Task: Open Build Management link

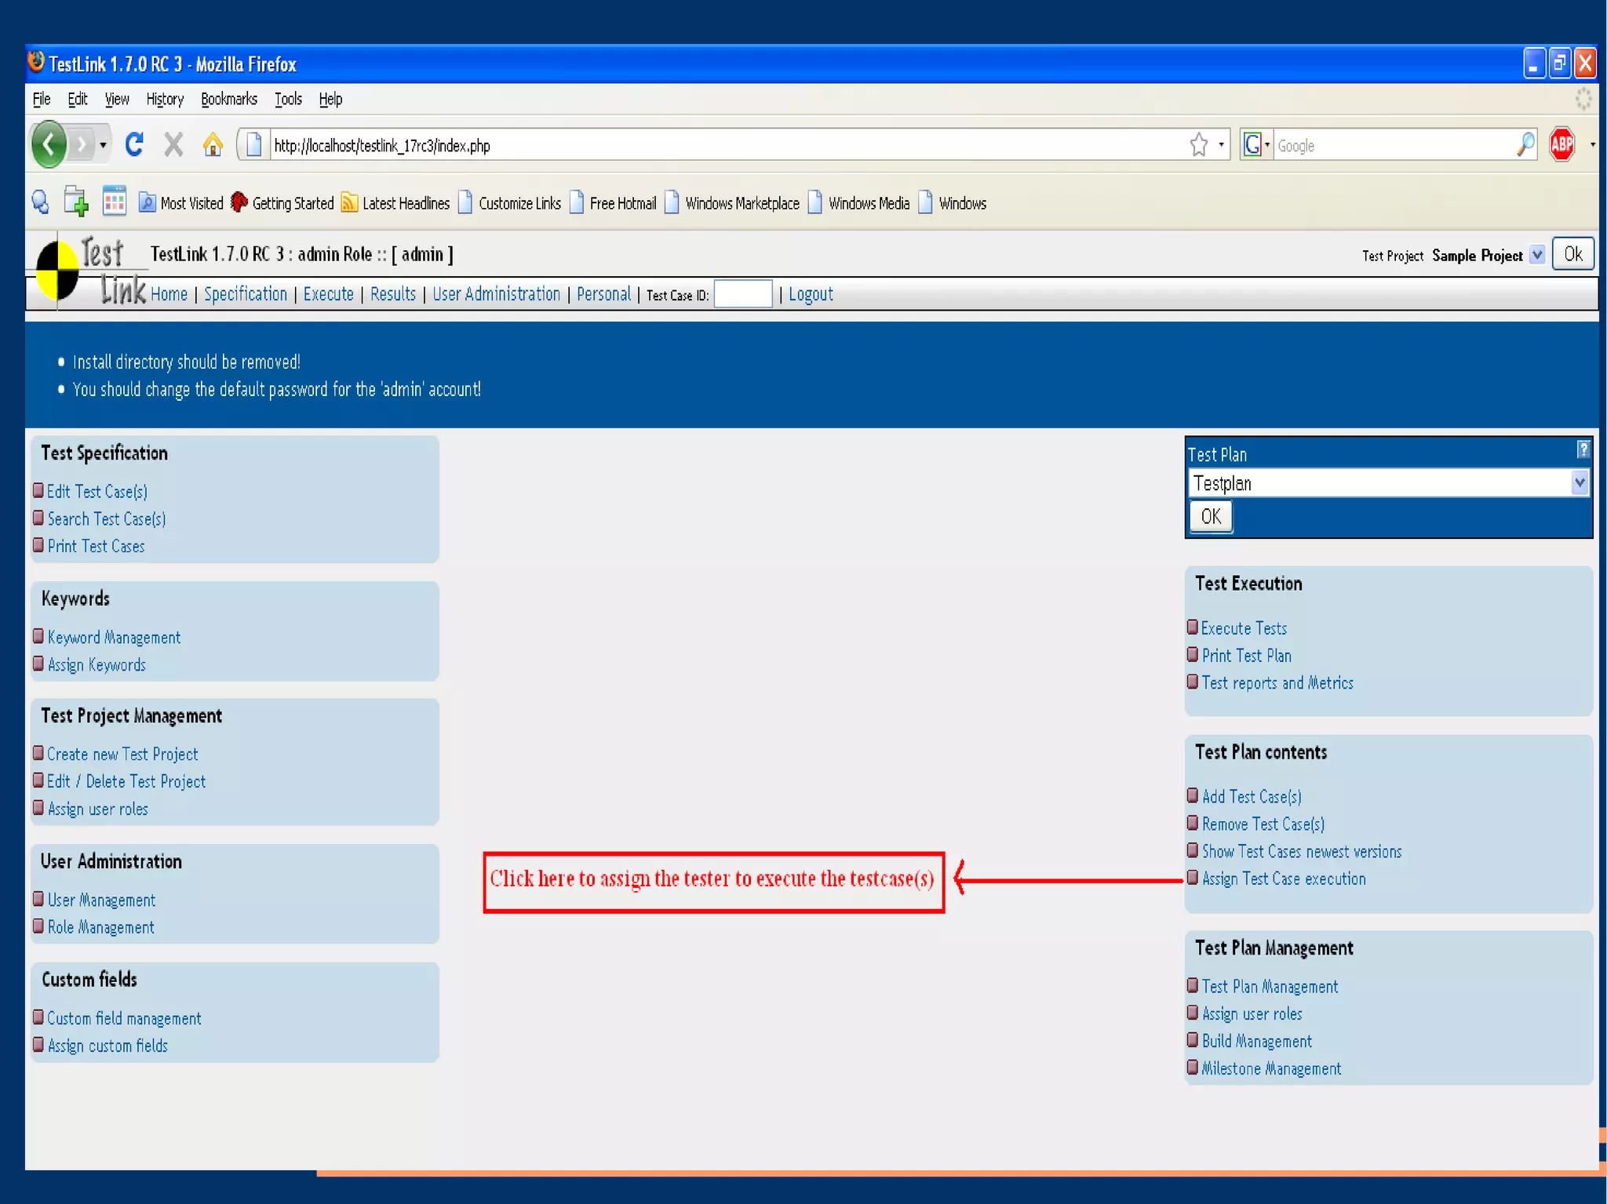Action: click(1256, 1042)
